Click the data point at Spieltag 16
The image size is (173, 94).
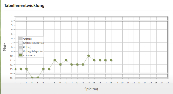[100, 60]
